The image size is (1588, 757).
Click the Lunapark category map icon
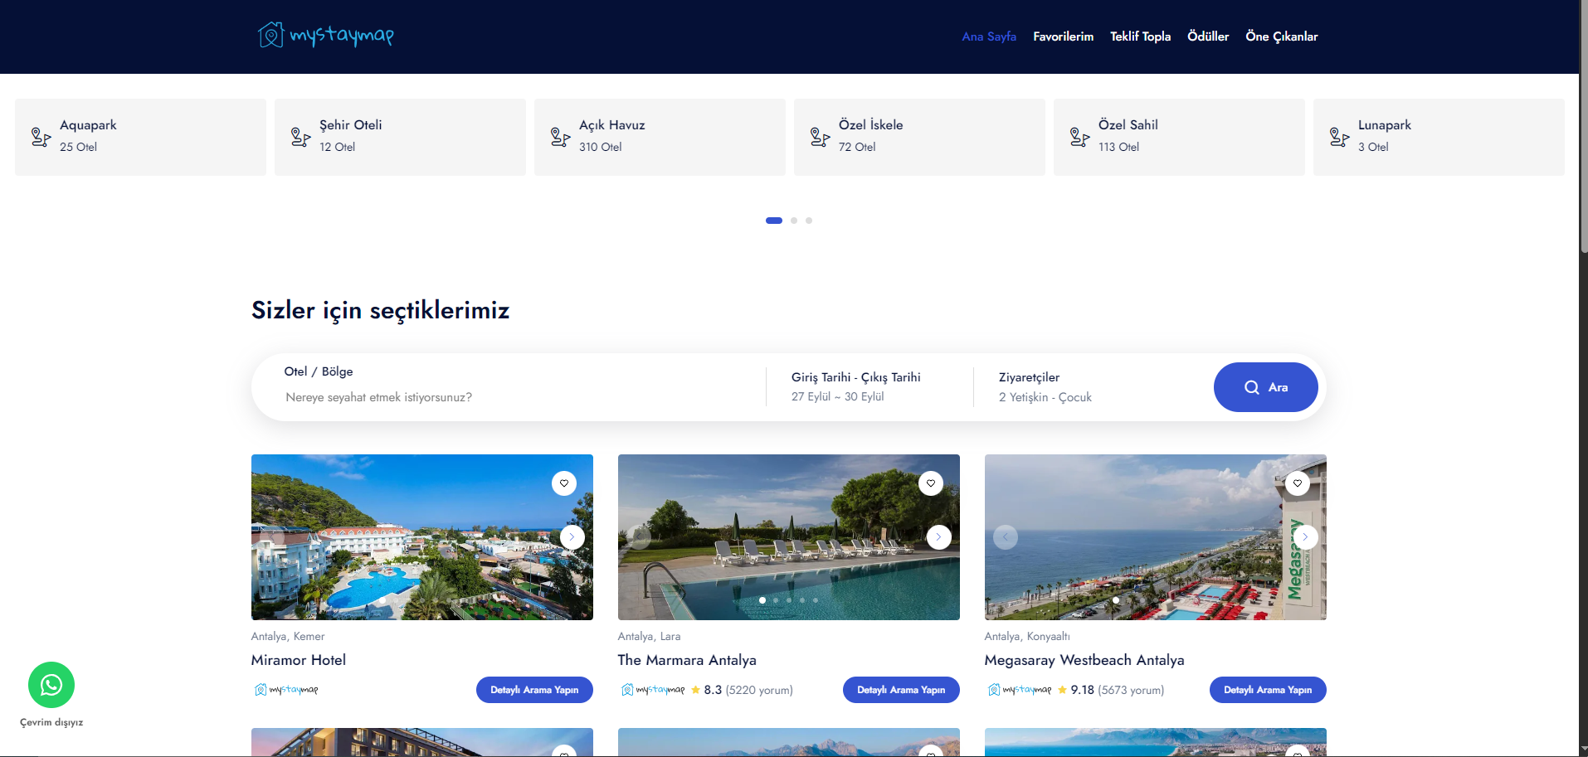(1339, 137)
